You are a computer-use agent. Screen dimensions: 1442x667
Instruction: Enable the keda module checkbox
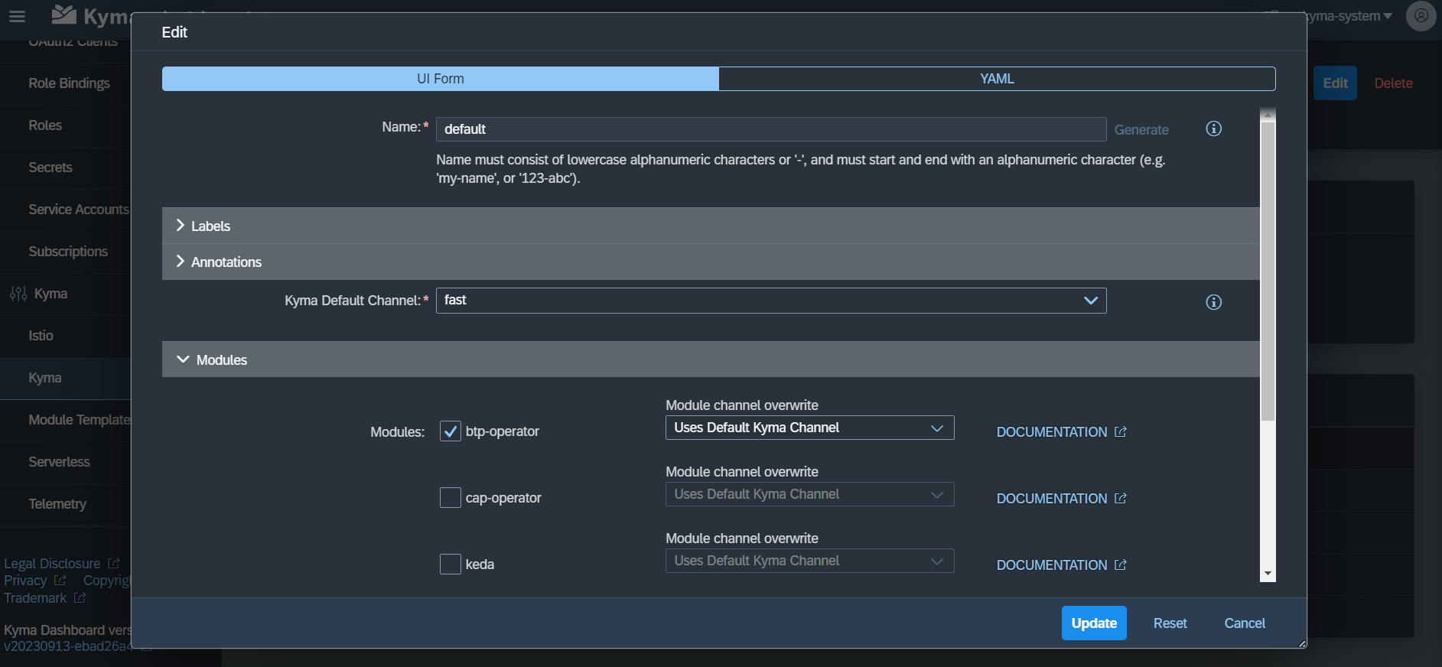click(451, 565)
